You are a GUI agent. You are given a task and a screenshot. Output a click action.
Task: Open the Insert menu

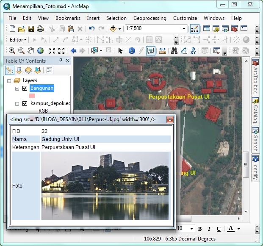click(x=93, y=18)
